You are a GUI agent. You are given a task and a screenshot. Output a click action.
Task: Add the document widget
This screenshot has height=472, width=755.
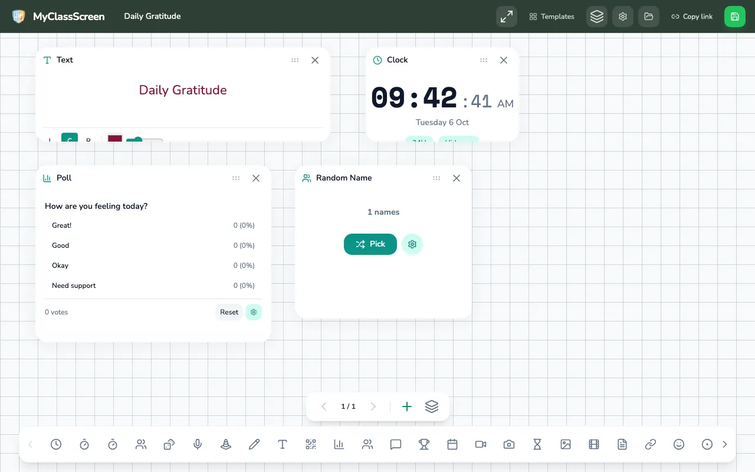tap(622, 444)
